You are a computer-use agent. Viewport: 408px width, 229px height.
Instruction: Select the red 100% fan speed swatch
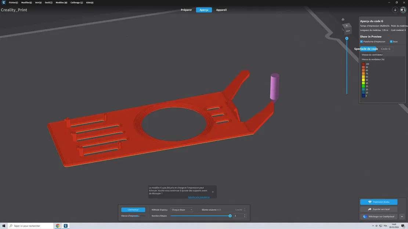364,64
